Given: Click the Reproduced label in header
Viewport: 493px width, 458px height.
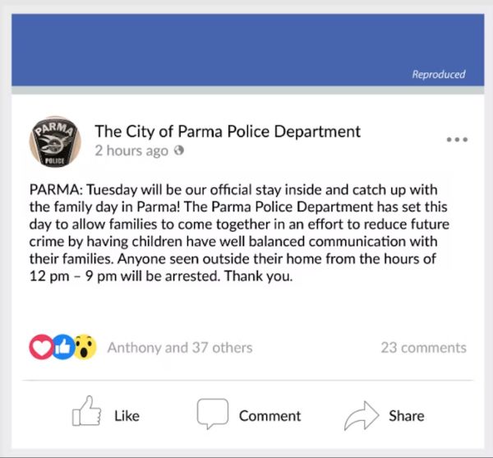Looking at the screenshot, I should click(439, 74).
